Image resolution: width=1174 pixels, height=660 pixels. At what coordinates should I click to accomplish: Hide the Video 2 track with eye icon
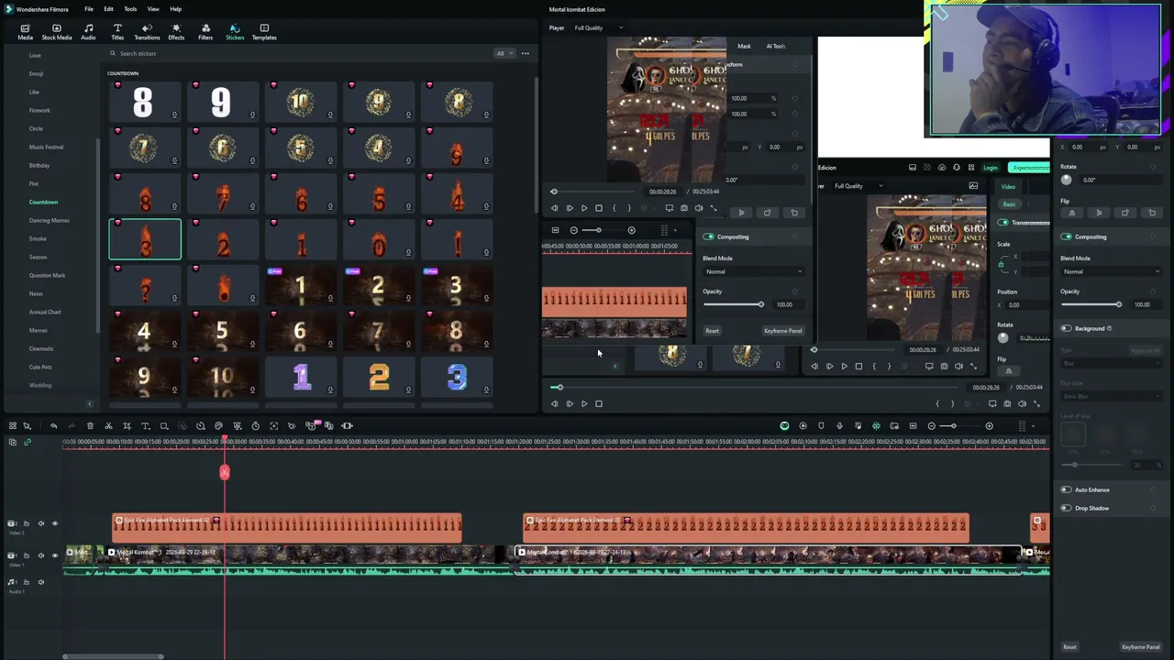[x=55, y=523]
